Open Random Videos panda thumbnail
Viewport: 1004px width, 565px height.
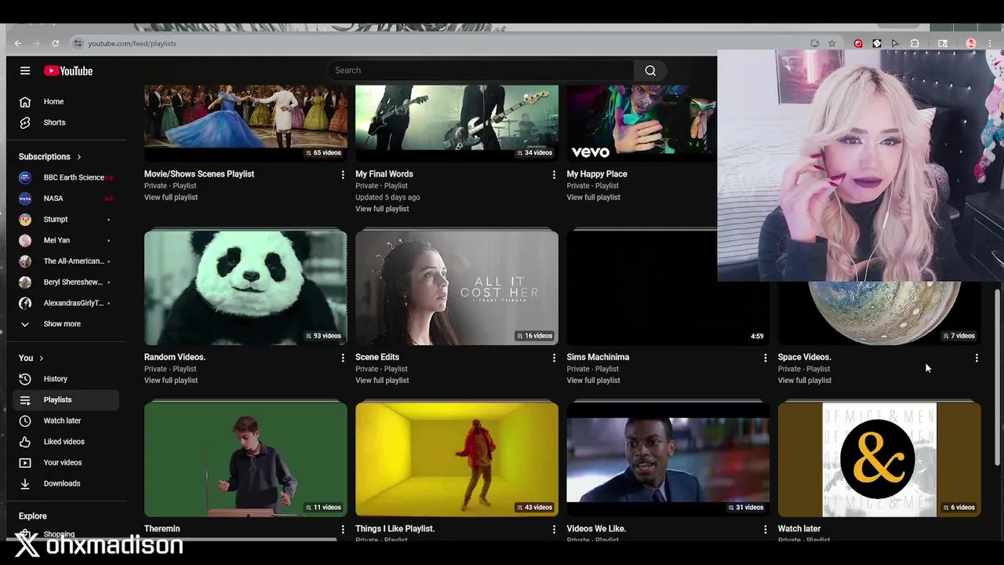246,288
